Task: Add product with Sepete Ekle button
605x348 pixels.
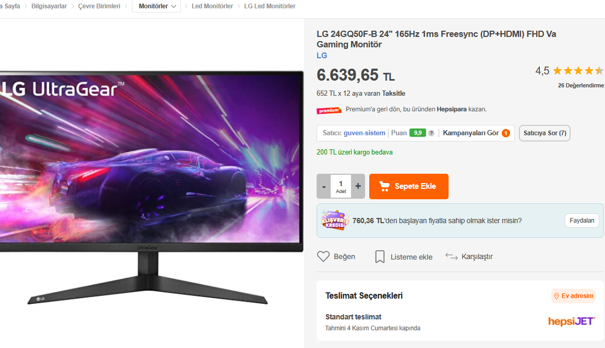Action: pyautogui.click(x=408, y=186)
